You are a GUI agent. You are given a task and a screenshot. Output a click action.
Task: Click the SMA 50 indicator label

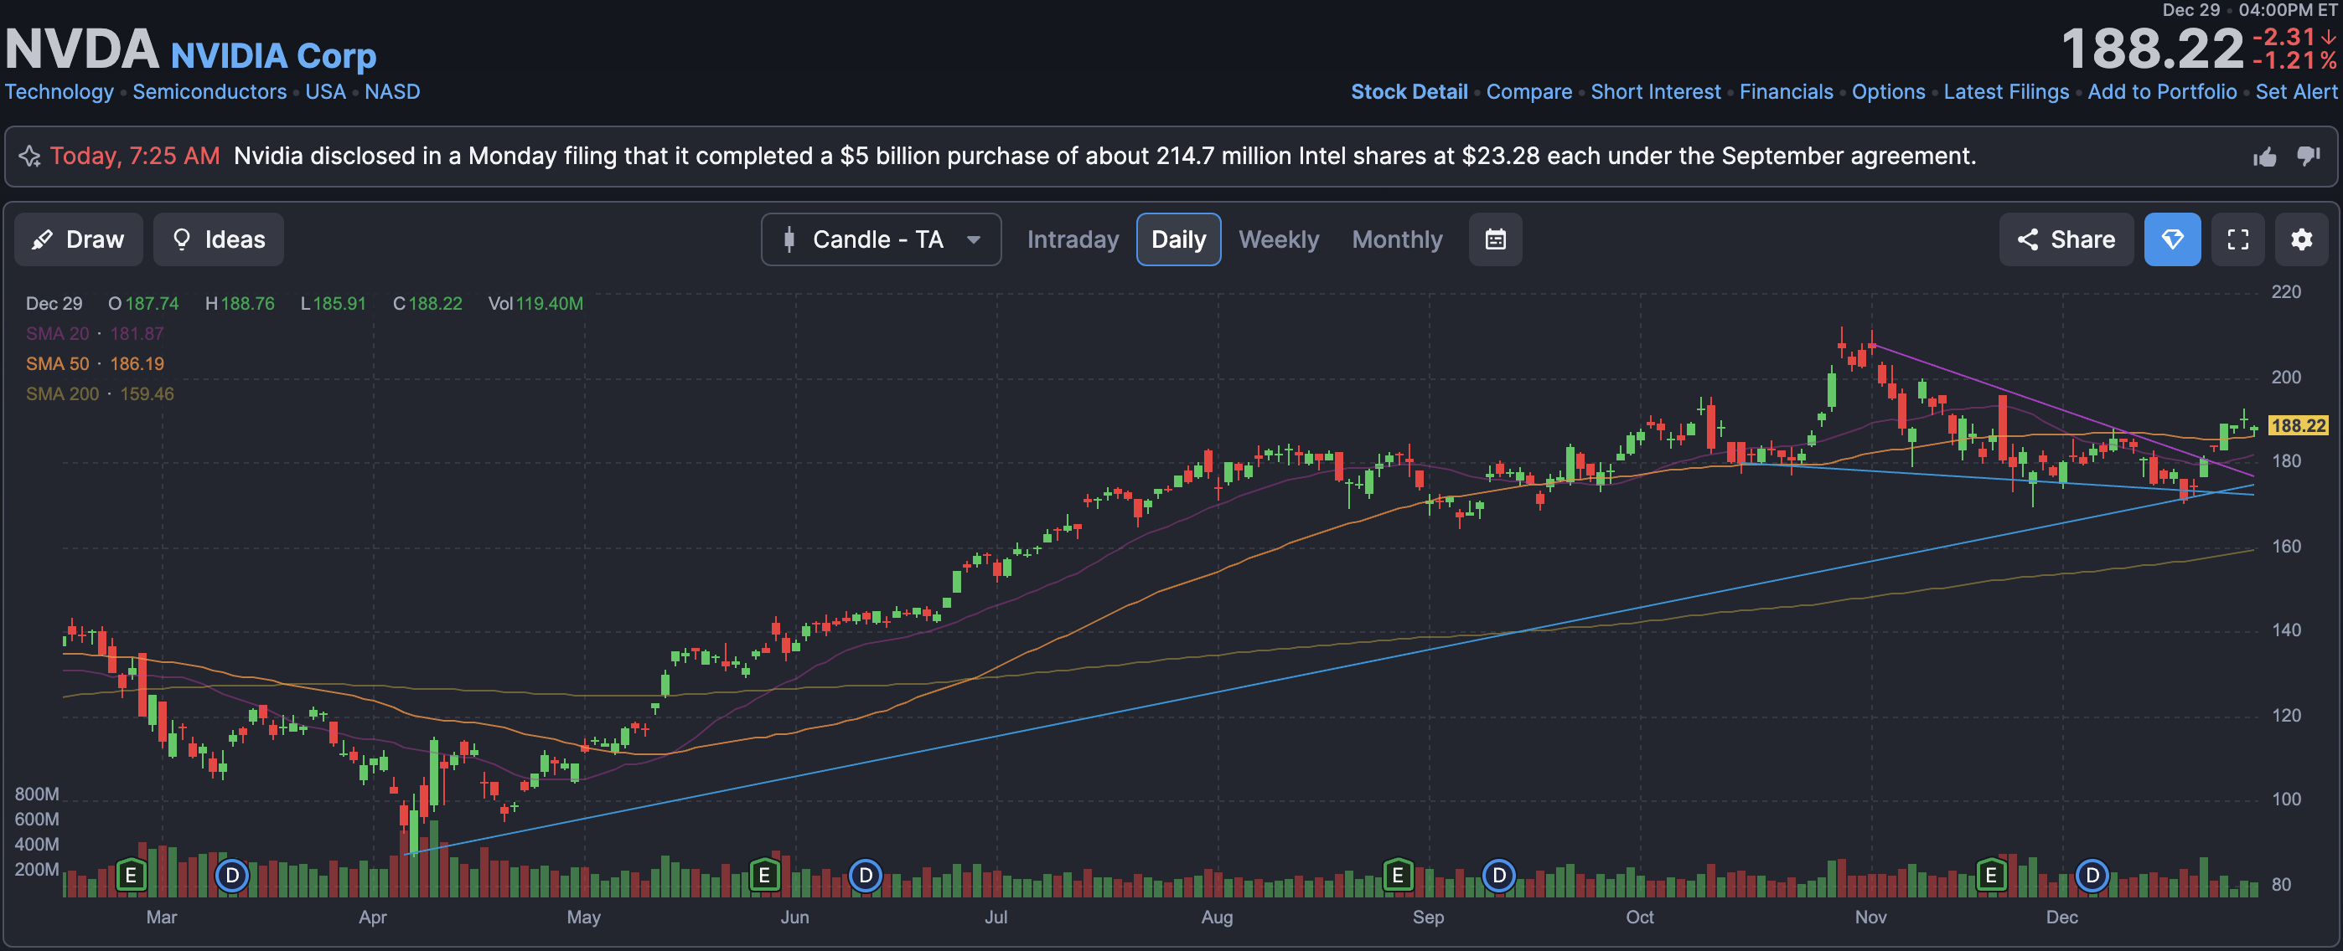[x=57, y=364]
